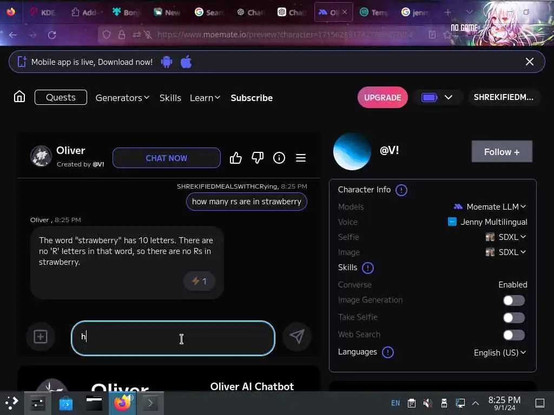Expand the battery energy dropdown
Screen dimensions: 554x415
[449, 97]
